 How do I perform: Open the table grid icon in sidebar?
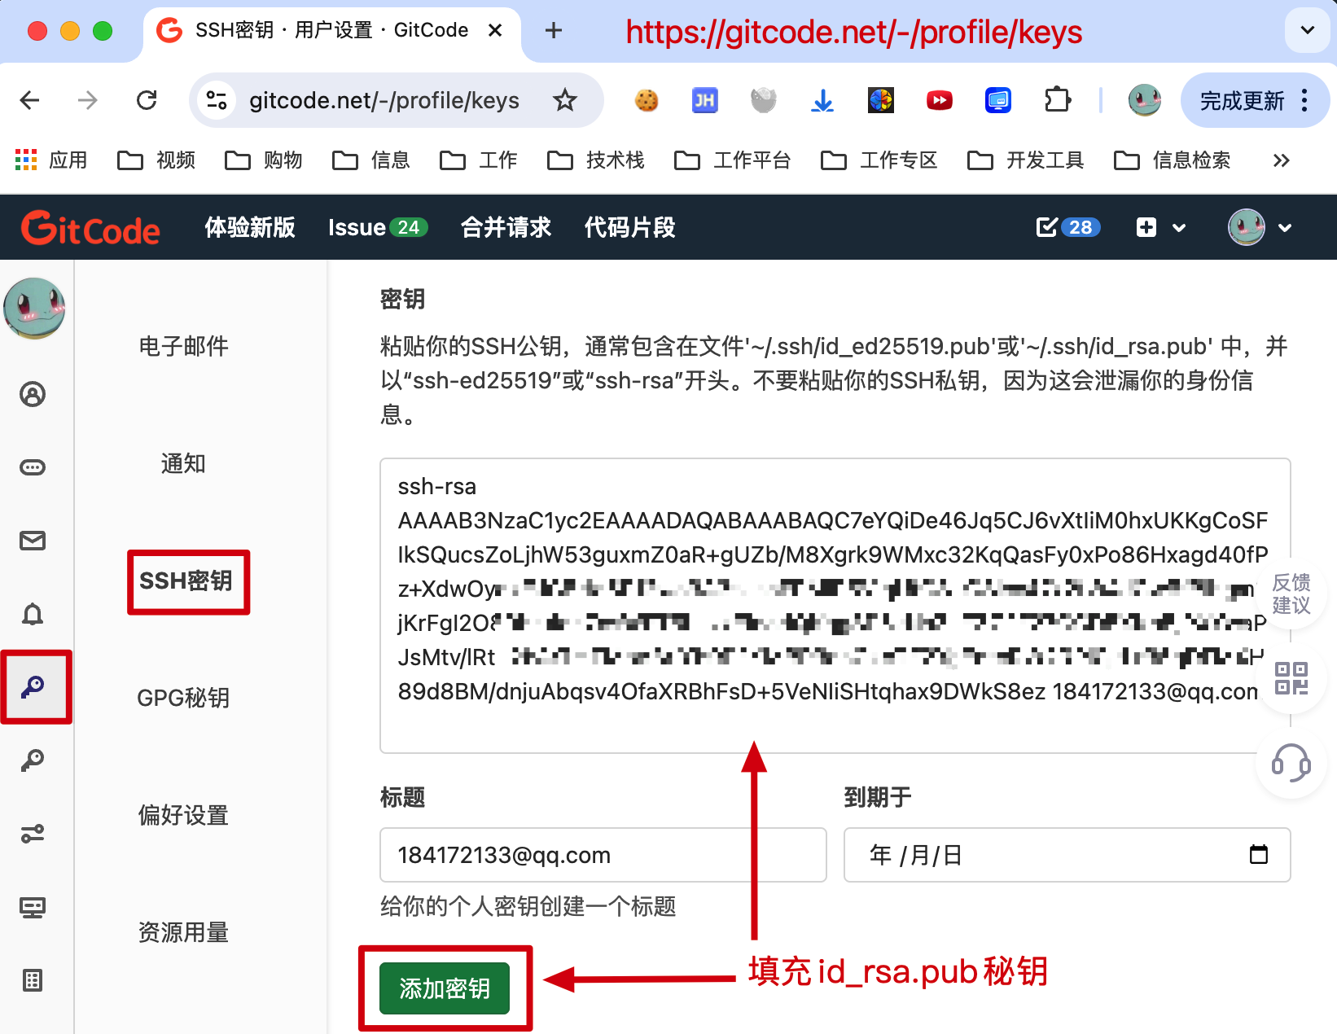click(x=33, y=980)
